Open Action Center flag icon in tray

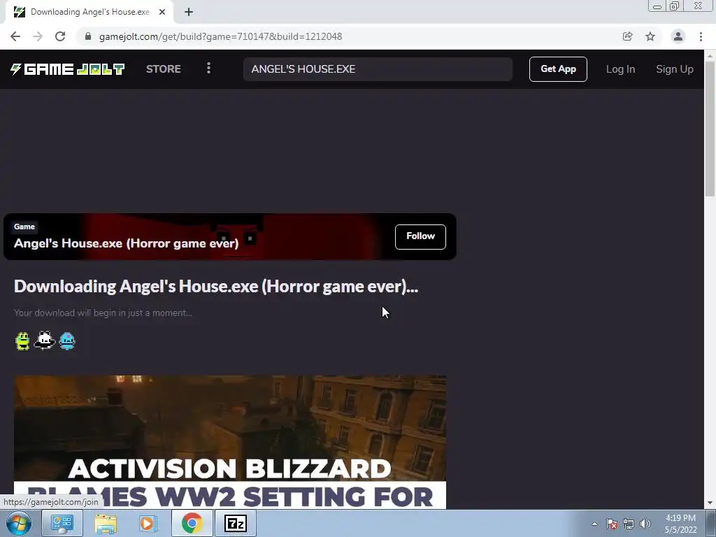[612, 524]
